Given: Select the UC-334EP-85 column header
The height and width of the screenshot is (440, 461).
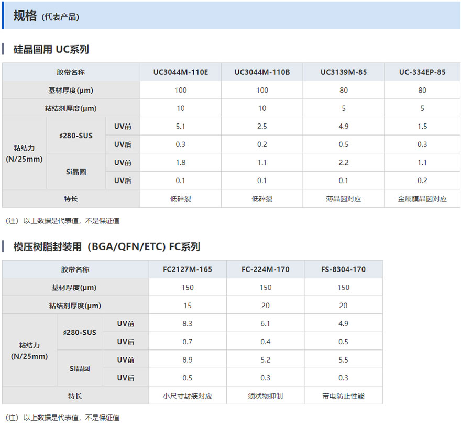Looking at the screenshot, I should [422, 72].
